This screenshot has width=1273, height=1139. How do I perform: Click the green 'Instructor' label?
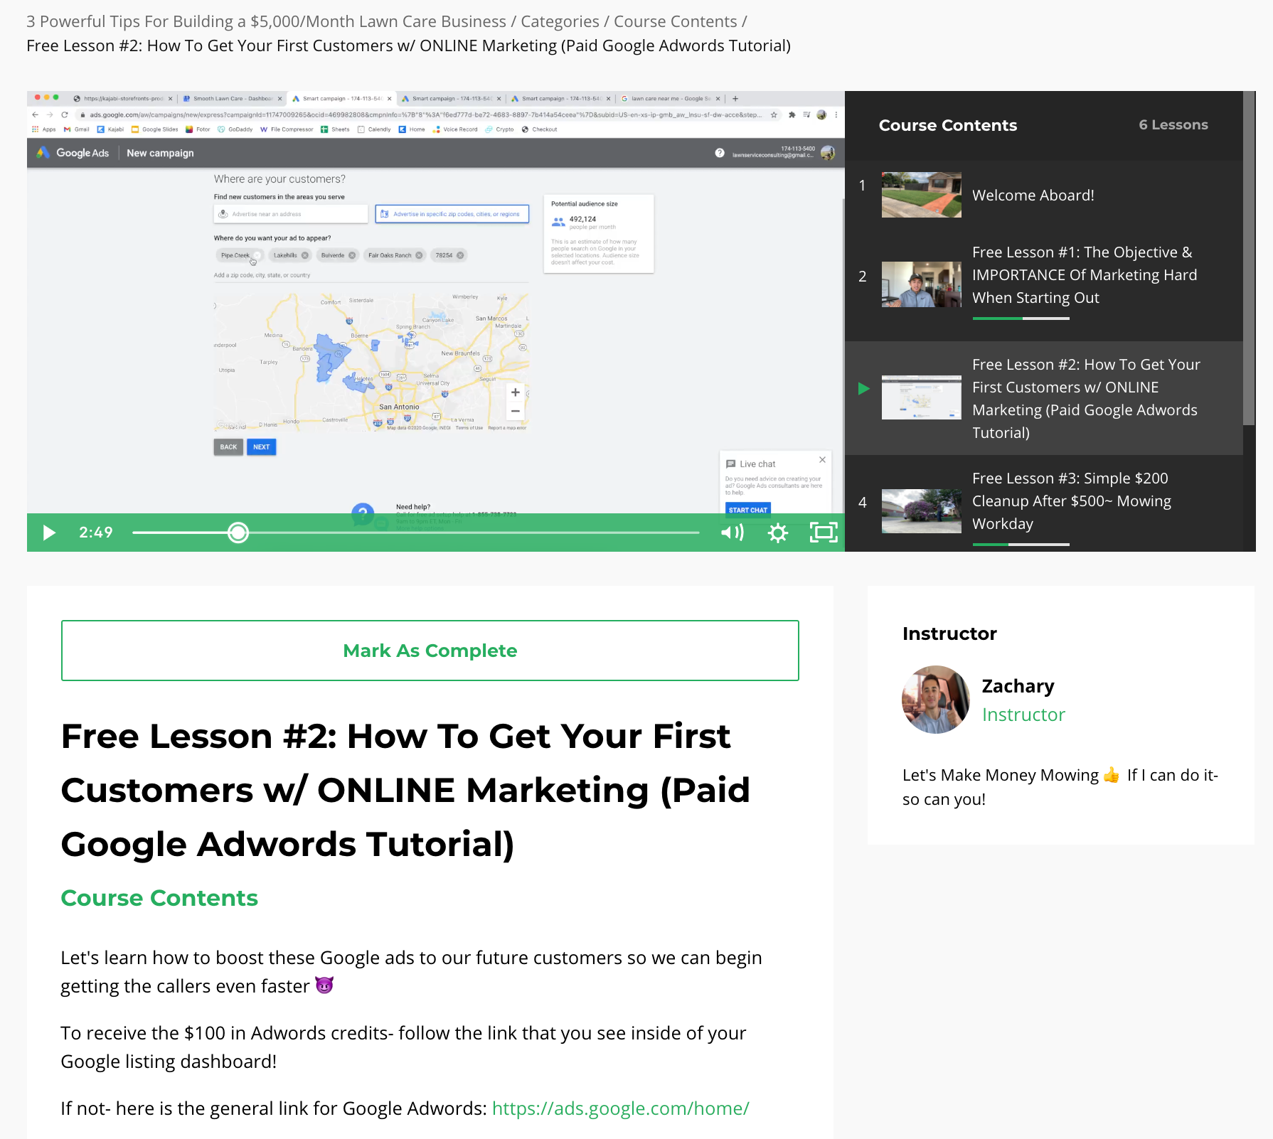coord(1023,715)
